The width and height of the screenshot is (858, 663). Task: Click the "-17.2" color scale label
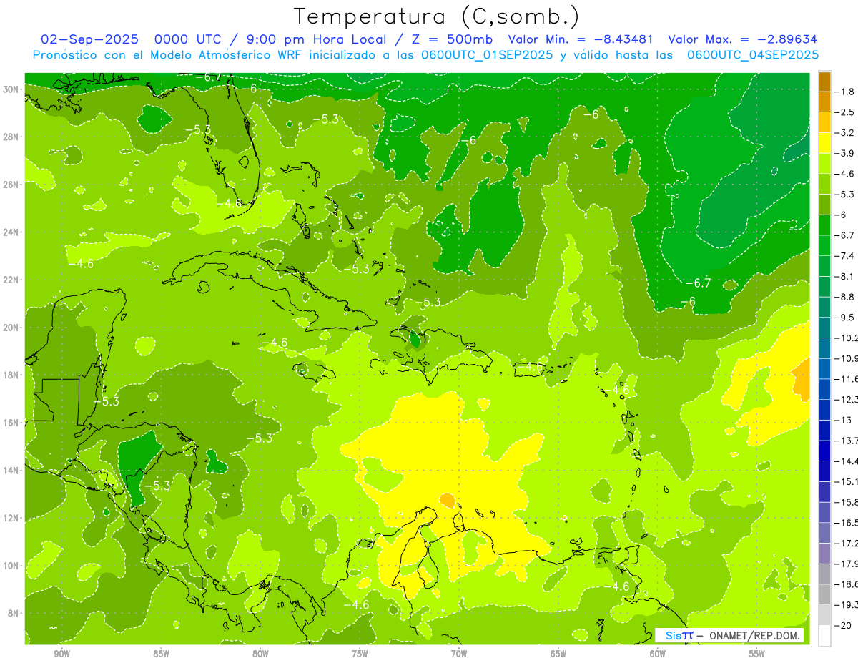click(x=846, y=544)
